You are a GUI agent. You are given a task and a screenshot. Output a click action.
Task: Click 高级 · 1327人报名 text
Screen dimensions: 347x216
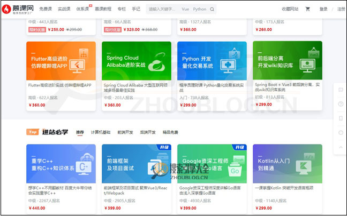(x=195, y=22)
